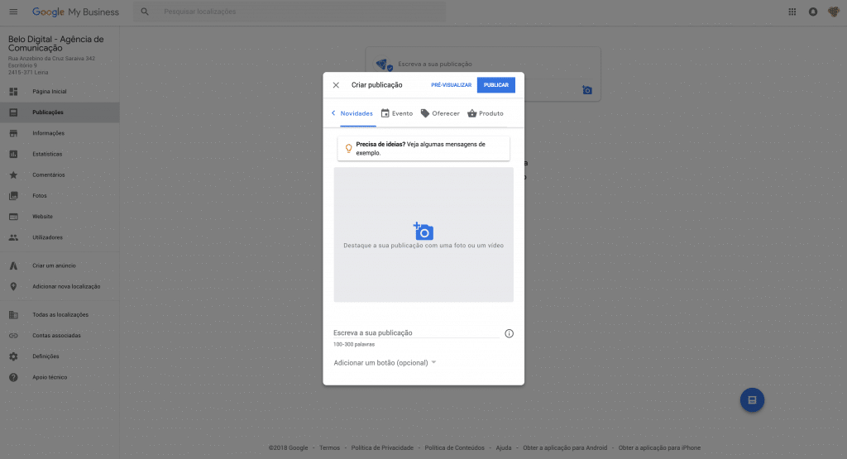The height and width of the screenshot is (459, 847).
Task: Open the hamburger main menu
Action: (x=12, y=12)
